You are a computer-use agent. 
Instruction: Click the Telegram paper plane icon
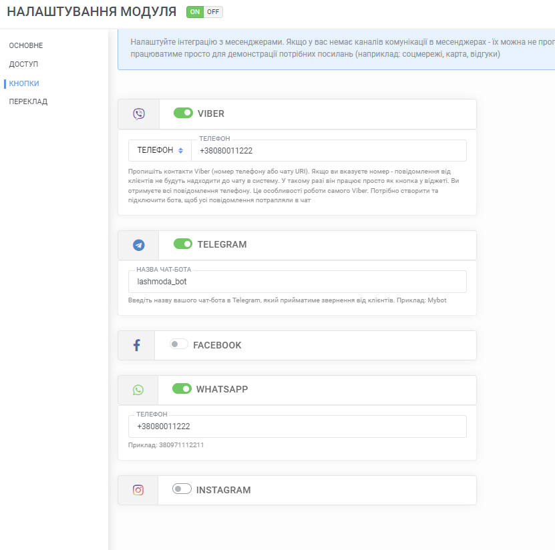click(x=139, y=245)
